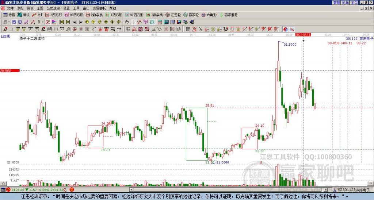
Task: Click the yin-yang Taiji icon
Action: click(x=286, y=29)
